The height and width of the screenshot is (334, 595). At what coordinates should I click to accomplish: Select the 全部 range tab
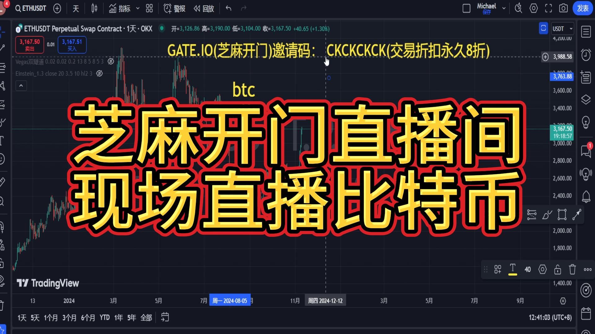(x=146, y=318)
